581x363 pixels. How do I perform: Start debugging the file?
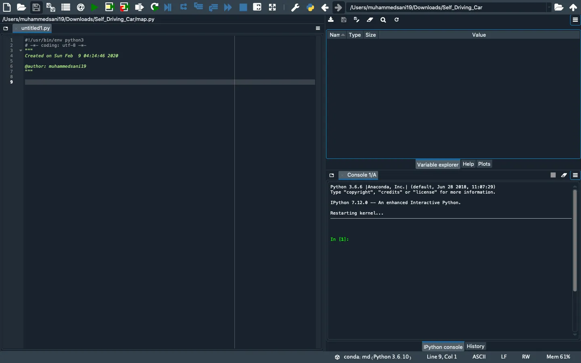(168, 7)
